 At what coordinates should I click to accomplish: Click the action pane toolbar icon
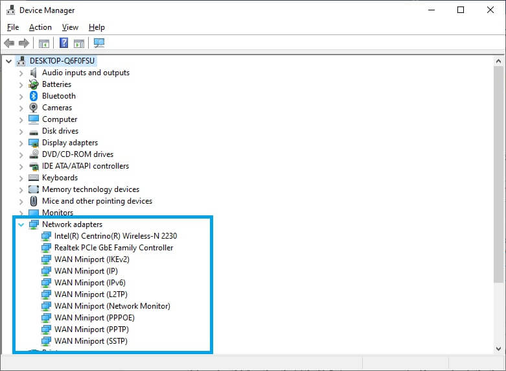(x=79, y=43)
